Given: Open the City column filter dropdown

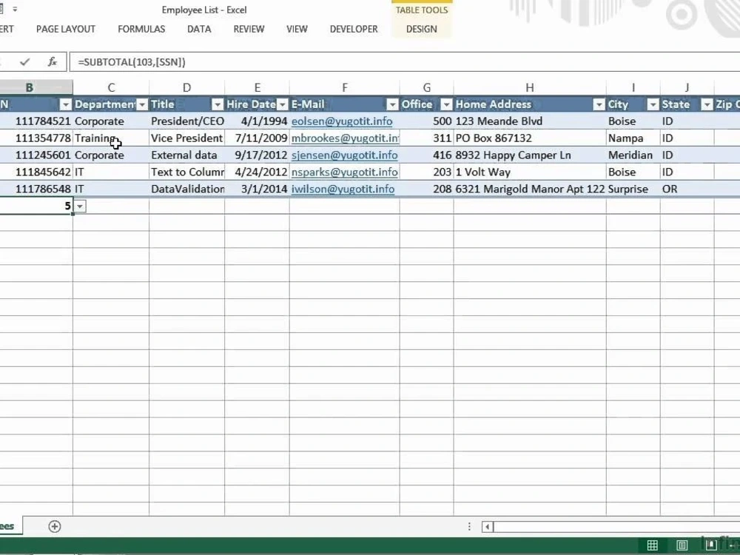Looking at the screenshot, I should click(653, 104).
